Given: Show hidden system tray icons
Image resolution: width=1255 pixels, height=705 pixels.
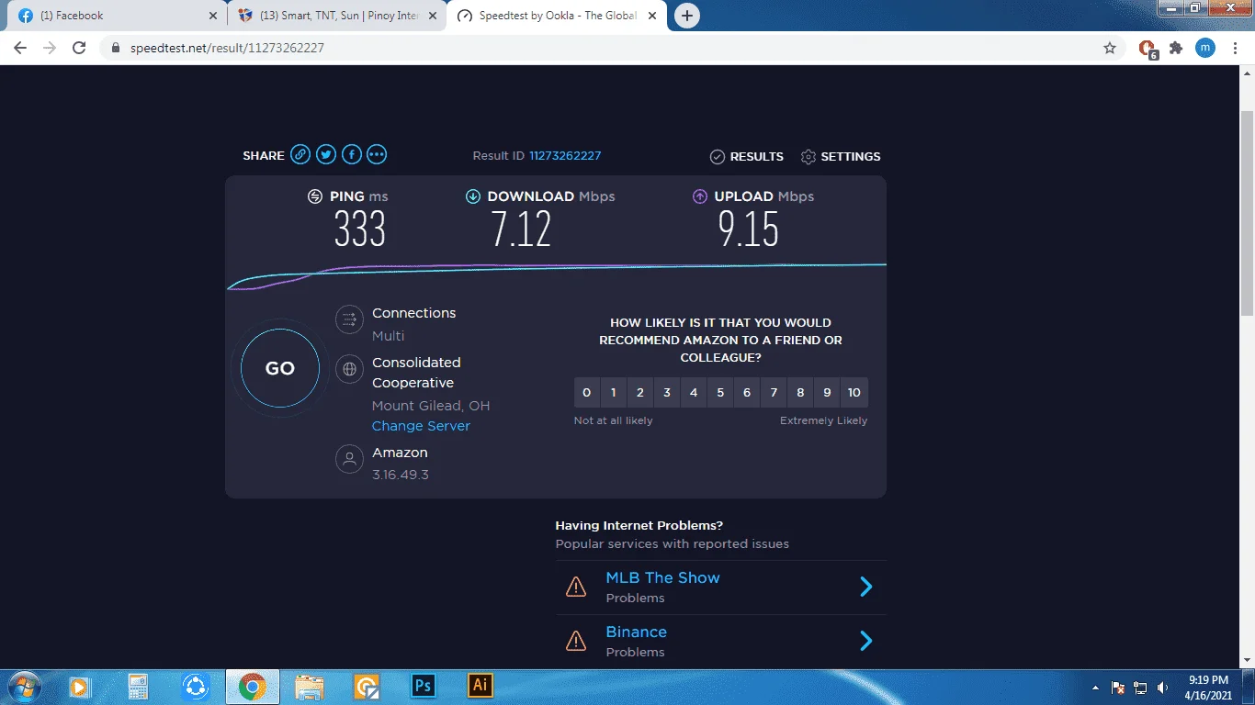Looking at the screenshot, I should click(x=1095, y=687).
